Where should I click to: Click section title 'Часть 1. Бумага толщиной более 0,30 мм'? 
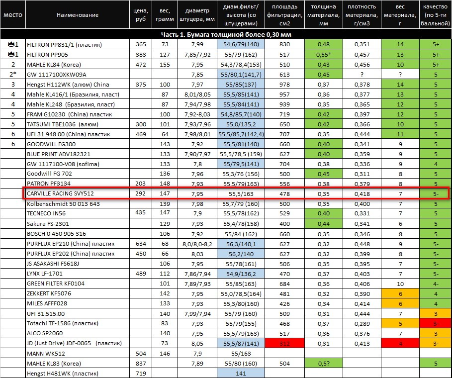(x=226, y=35)
